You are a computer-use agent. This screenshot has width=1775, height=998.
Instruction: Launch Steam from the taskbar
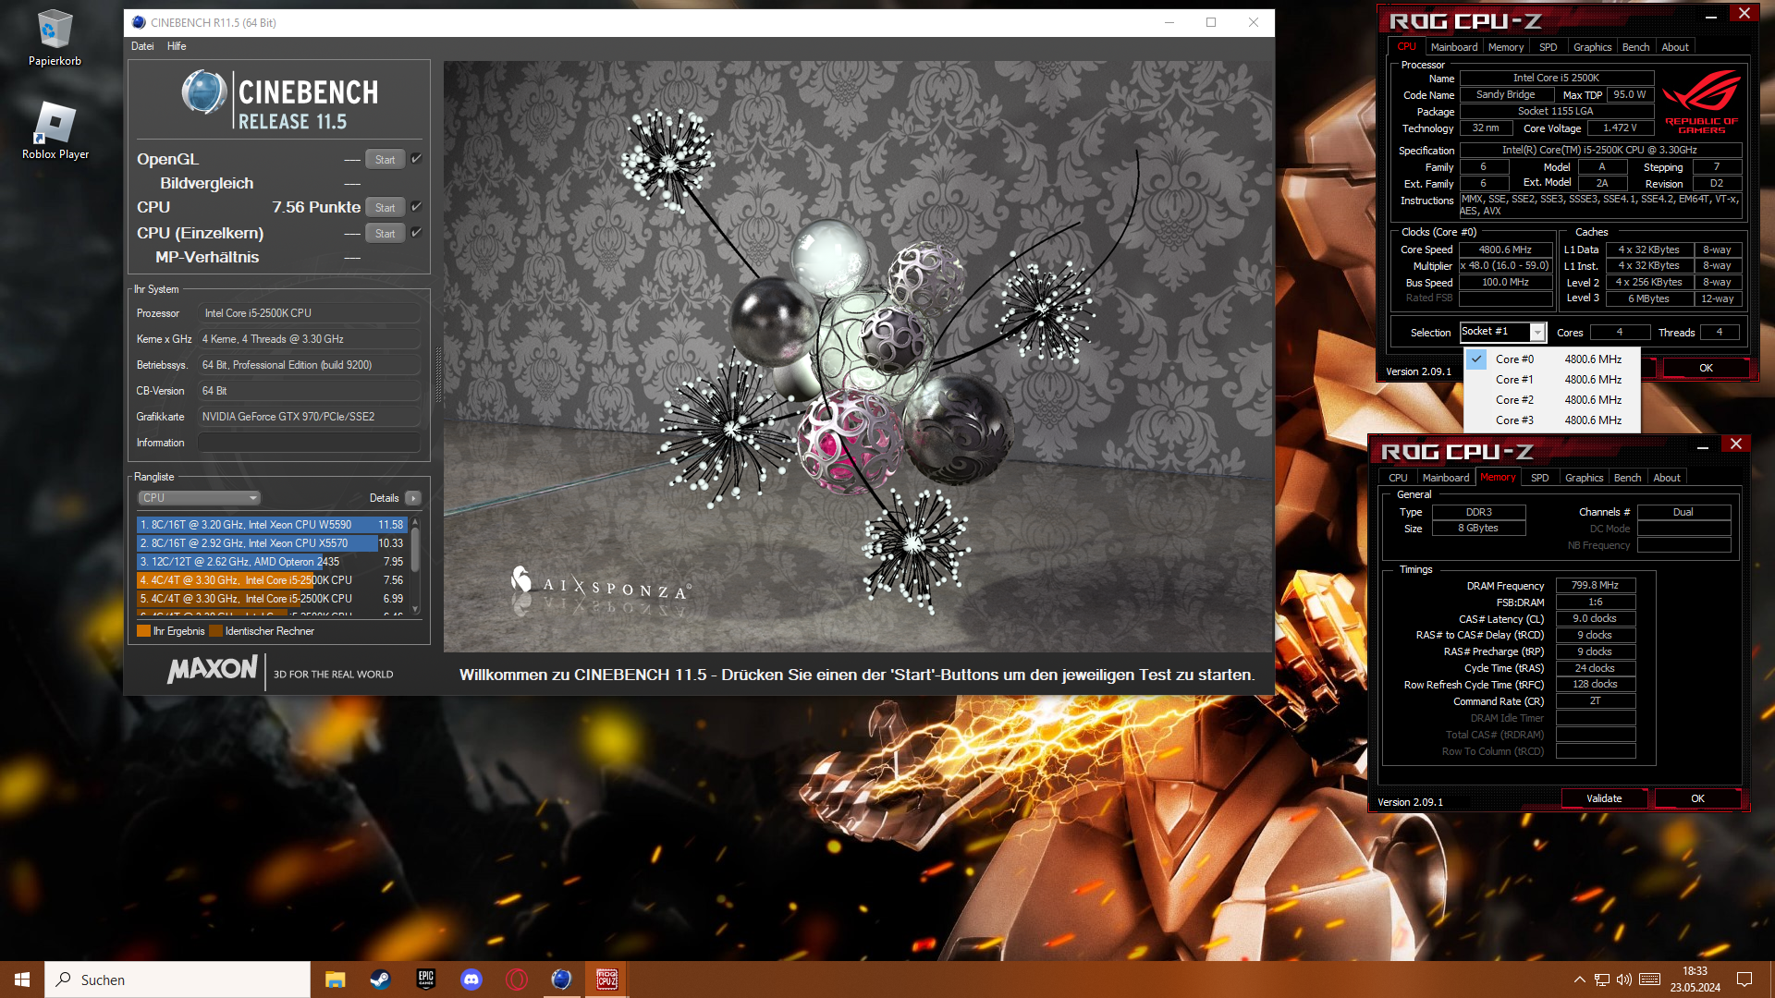(380, 980)
